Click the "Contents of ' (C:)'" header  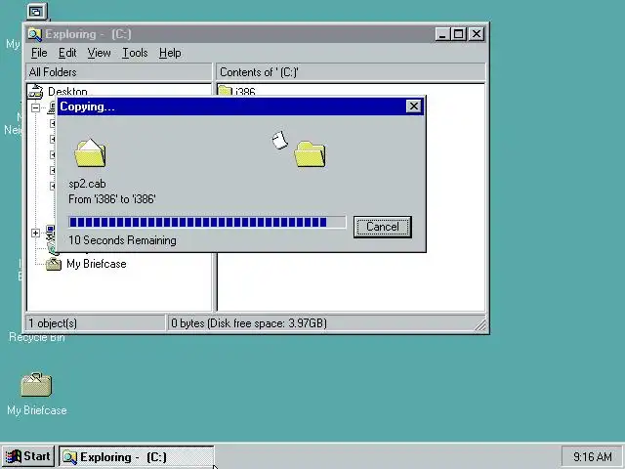[351, 72]
